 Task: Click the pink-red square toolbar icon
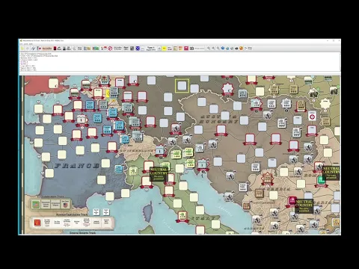[186, 49]
